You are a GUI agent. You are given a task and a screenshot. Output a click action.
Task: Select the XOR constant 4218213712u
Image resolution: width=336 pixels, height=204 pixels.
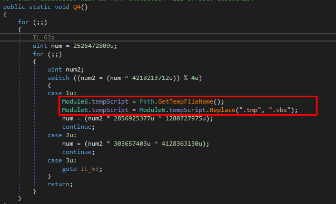(152, 78)
